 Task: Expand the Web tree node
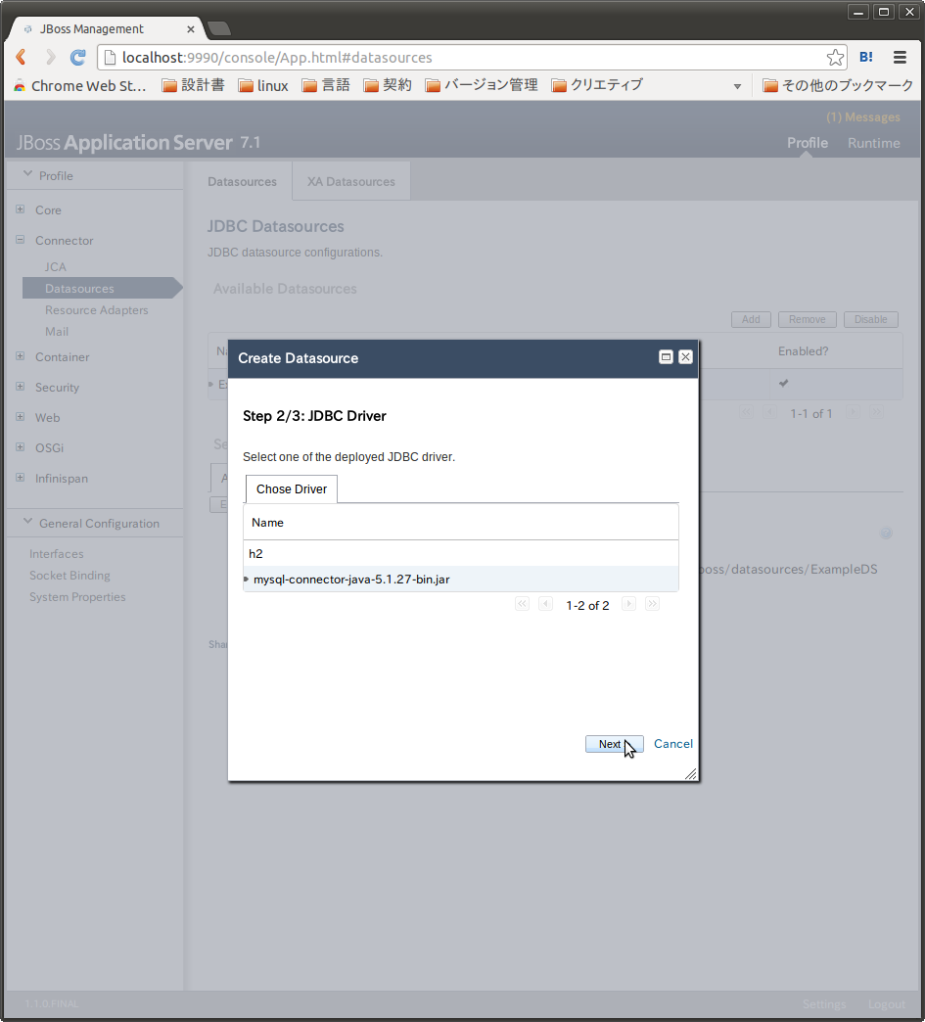coord(21,416)
